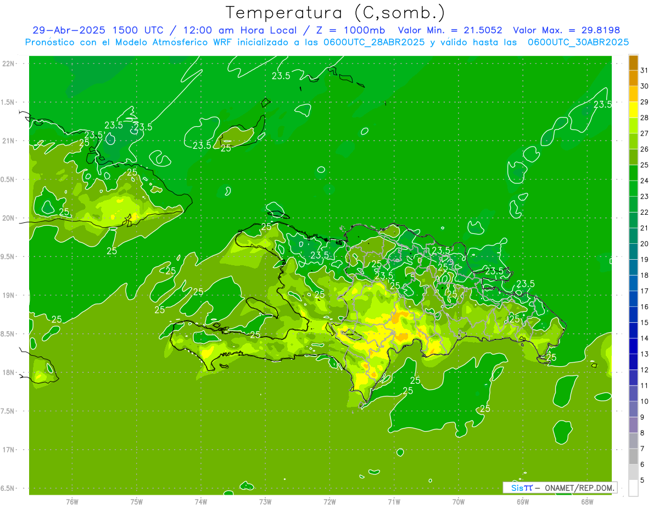Click the legend label "31"
The width and height of the screenshot is (659, 509).
[644, 70]
